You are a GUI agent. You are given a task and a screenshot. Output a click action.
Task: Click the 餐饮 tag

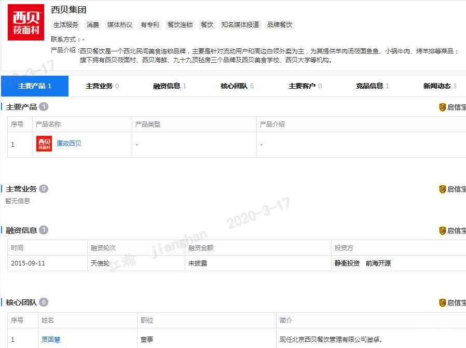click(x=207, y=25)
